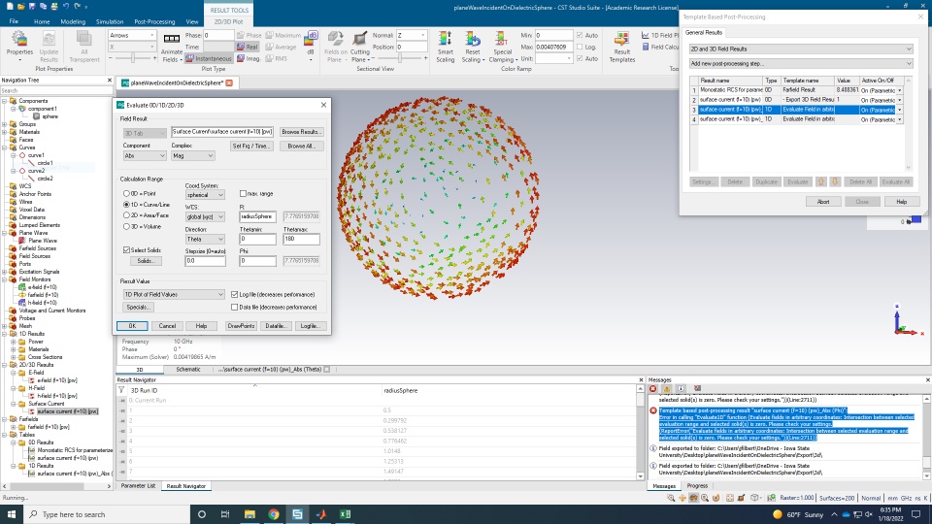Click the Specials... button
This screenshot has width=932, height=524.
pos(138,308)
